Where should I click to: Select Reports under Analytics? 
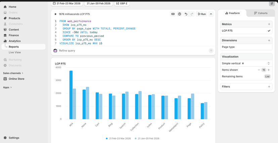23,47
